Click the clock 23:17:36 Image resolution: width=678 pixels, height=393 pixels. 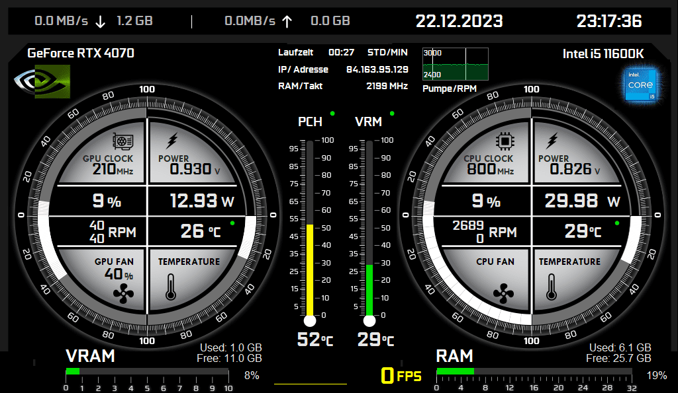pyautogui.click(x=609, y=21)
